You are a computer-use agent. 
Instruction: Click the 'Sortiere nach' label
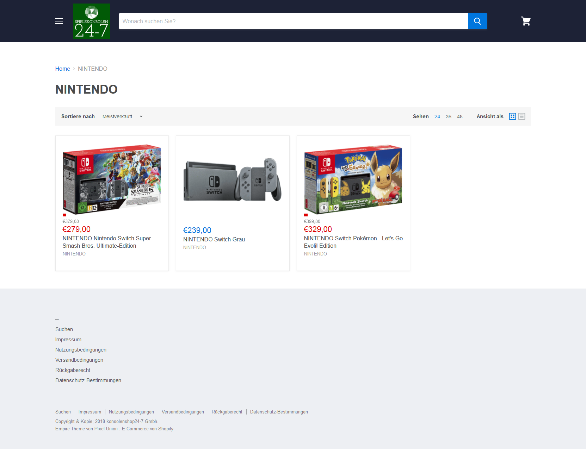[x=78, y=116]
